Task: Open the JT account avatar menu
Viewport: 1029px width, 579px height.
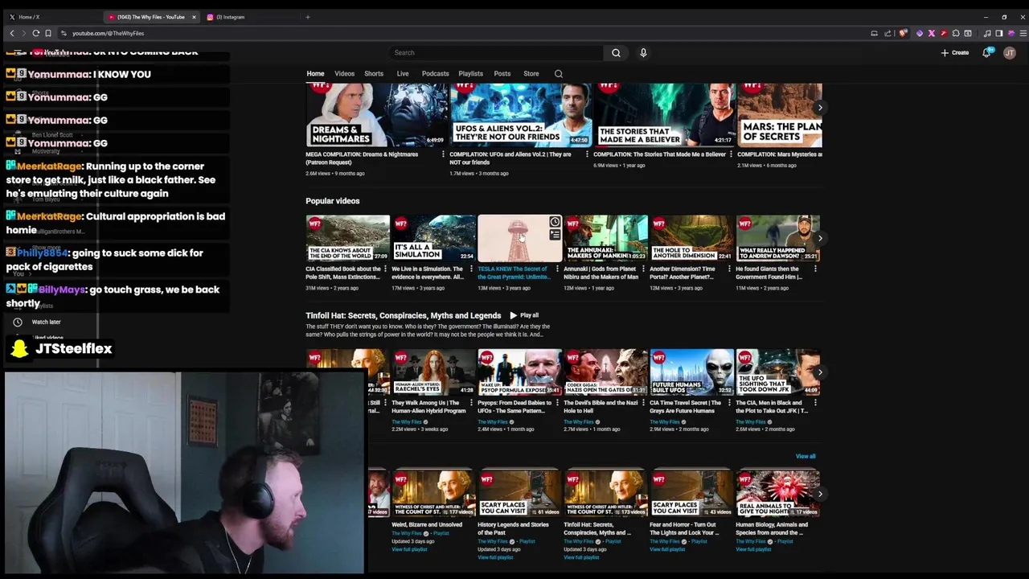Action: pos(1010,53)
